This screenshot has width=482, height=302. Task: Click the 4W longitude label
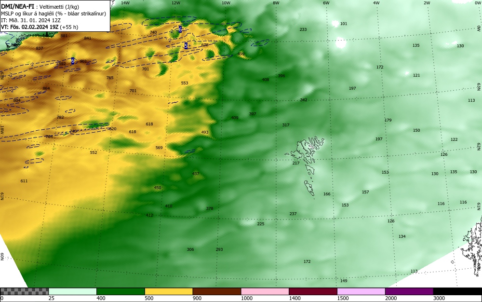coord(376,3)
